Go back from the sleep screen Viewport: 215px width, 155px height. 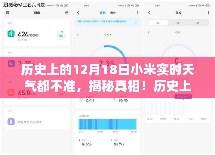[78, 12]
